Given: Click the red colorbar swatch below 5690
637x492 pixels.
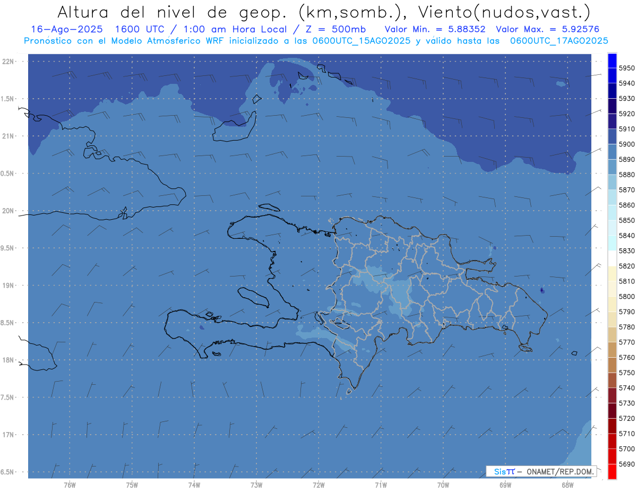Looking at the screenshot, I should click(612, 471).
